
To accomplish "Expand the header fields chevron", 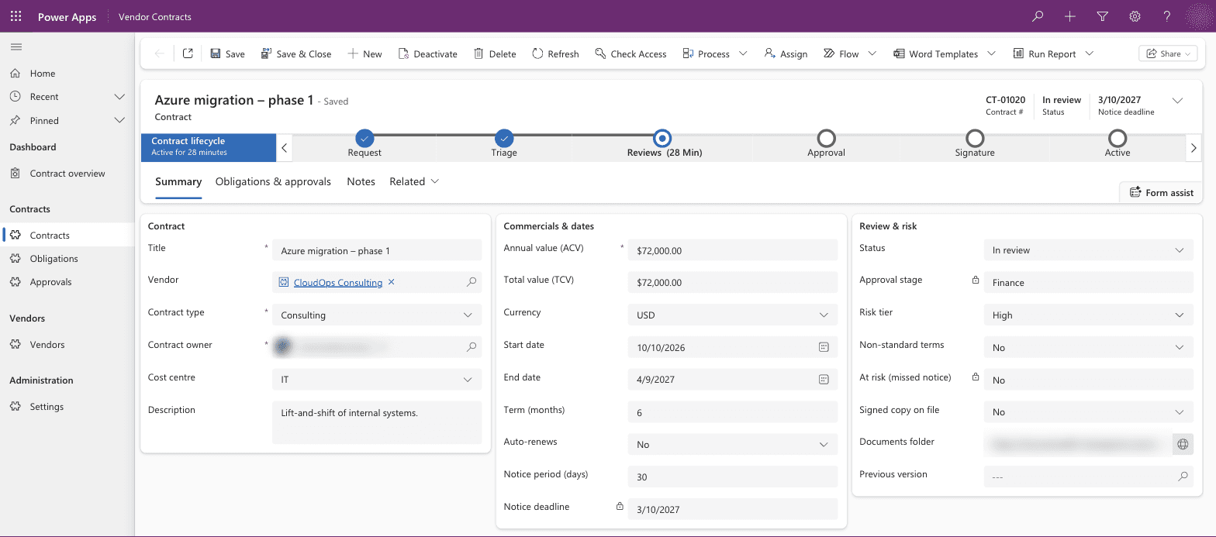I will point(1177,101).
